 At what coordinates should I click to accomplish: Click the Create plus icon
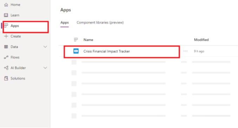coord(6,36)
